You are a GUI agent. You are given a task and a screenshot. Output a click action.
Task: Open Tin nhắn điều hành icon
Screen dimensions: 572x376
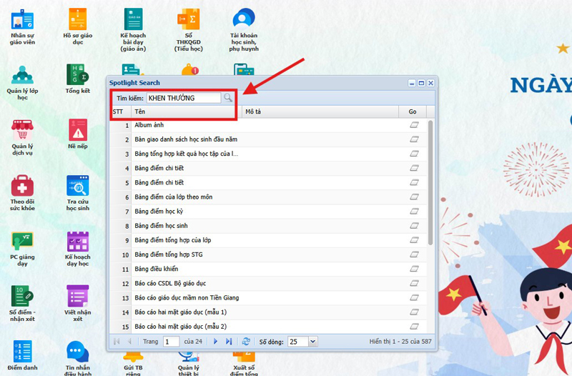point(78,358)
